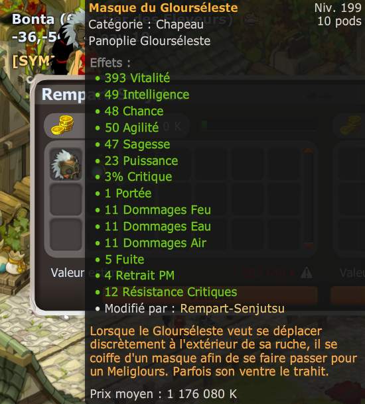Viewport: 365px width, 404px height.
Task: Click the kamas amount field showing 0 K
Action: [x=138, y=125]
